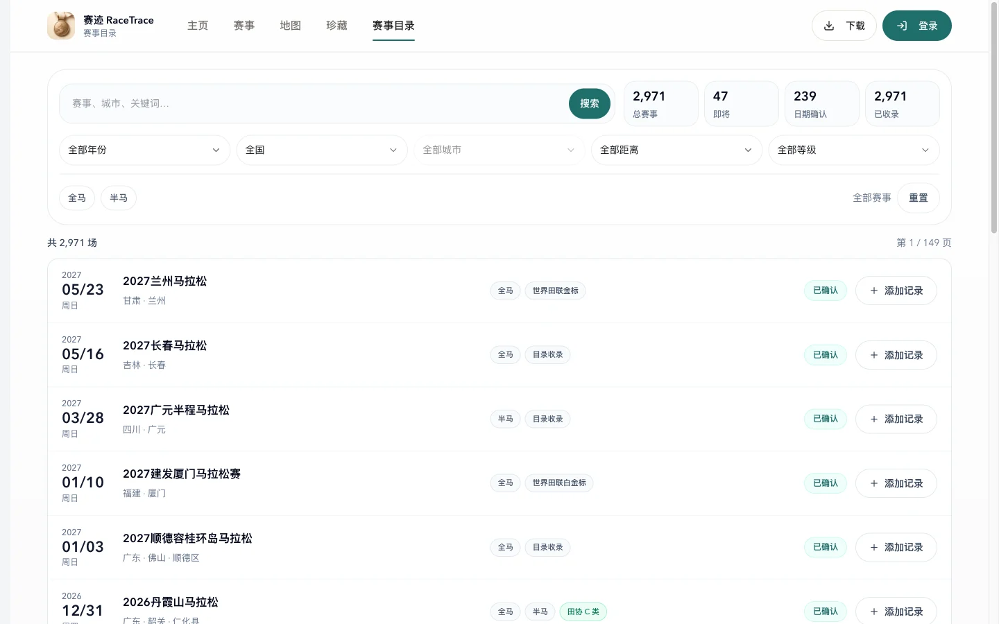Click 世界田联金标 tag on 兰州 row
999x624 pixels.
(555, 291)
